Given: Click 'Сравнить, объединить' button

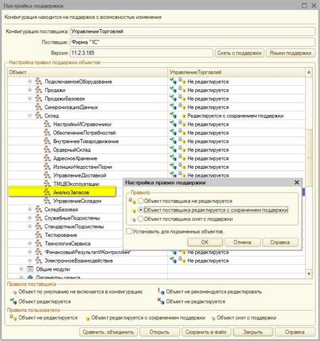Looking at the screenshot, I should point(108,332).
